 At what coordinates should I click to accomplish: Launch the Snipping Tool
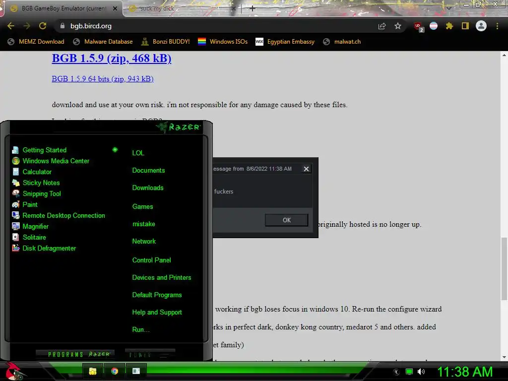pos(36,194)
